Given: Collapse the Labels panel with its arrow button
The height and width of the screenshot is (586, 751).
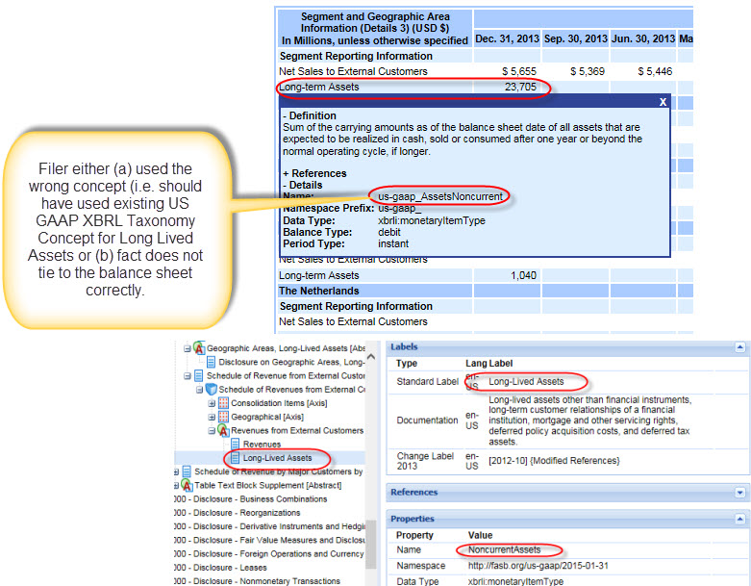Looking at the screenshot, I should click(740, 347).
